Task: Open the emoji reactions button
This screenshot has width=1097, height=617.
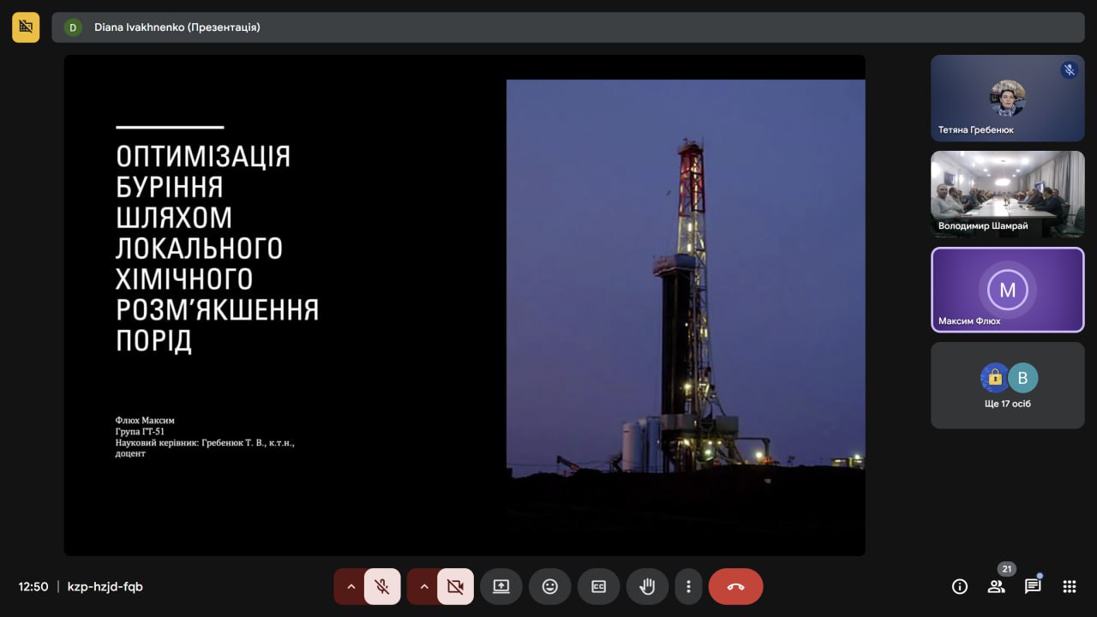Action: click(549, 587)
